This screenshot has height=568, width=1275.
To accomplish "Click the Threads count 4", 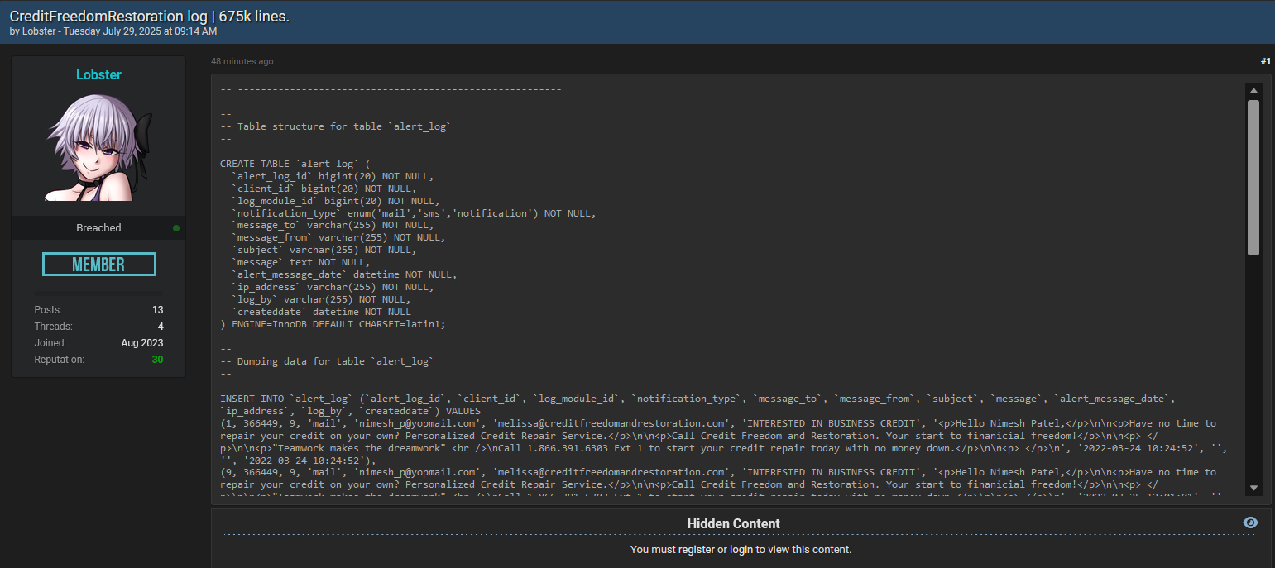I will coord(161,327).
